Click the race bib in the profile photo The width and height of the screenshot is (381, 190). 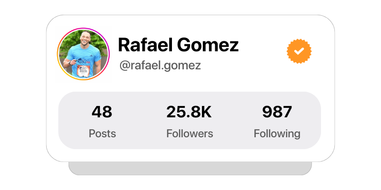tap(82, 70)
